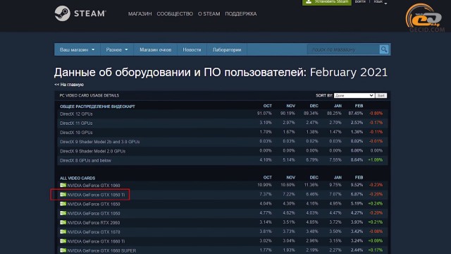
Task: Click the +1.09% change value
Action: click(x=376, y=160)
